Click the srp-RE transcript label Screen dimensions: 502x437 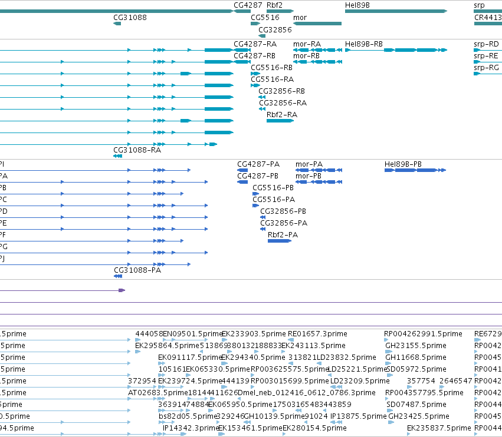pos(485,55)
